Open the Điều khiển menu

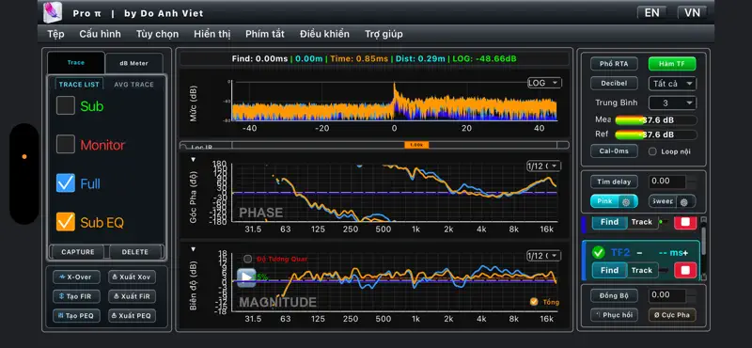(x=324, y=34)
